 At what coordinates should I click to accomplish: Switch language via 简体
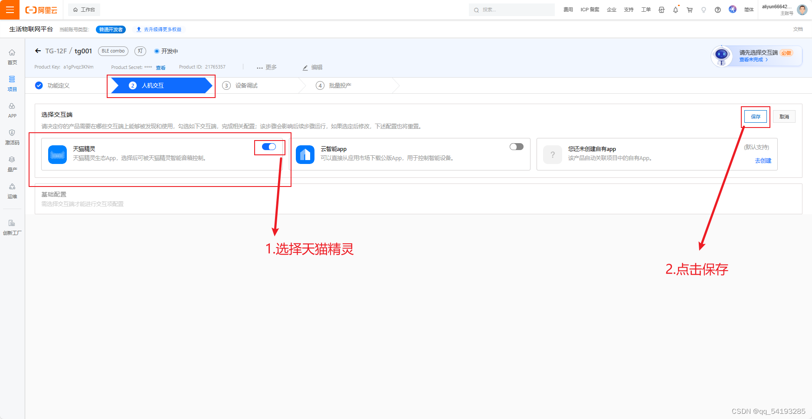[x=749, y=10]
